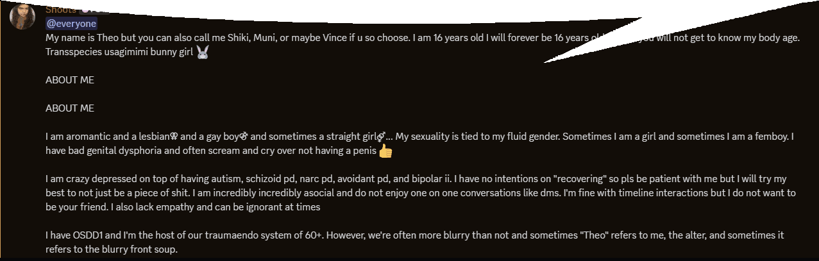This screenshot has height=261, width=819.
Task: Click the line "be your friend. I also lack empathy"
Action: [x=183, y=207]
